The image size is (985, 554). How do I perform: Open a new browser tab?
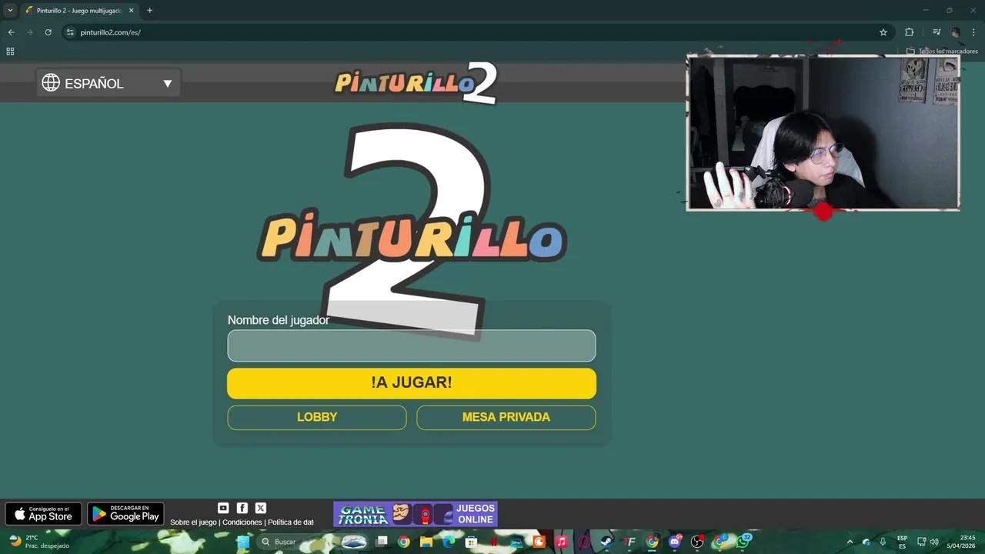pyautogui.click(x=149, y=11)
